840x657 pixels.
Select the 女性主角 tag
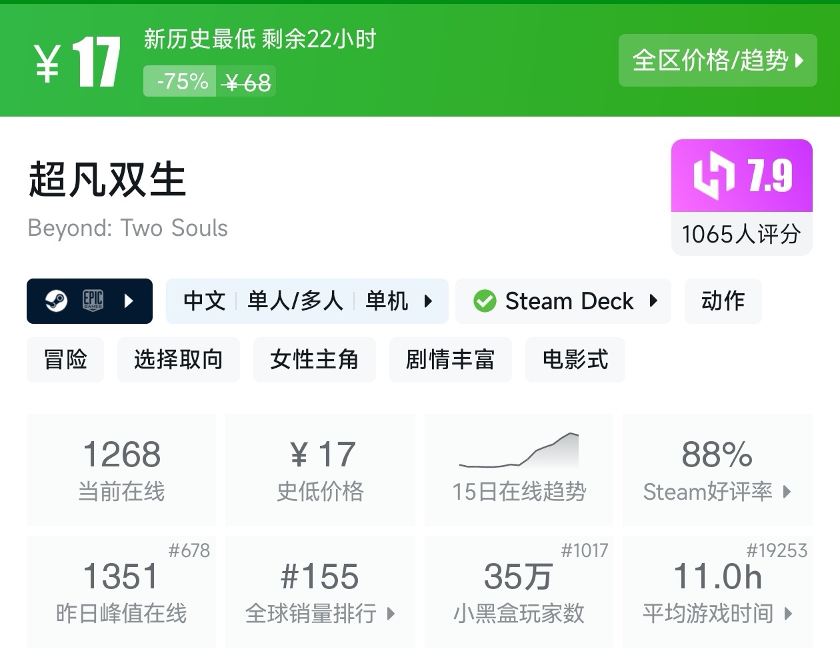tap(314, 360)
